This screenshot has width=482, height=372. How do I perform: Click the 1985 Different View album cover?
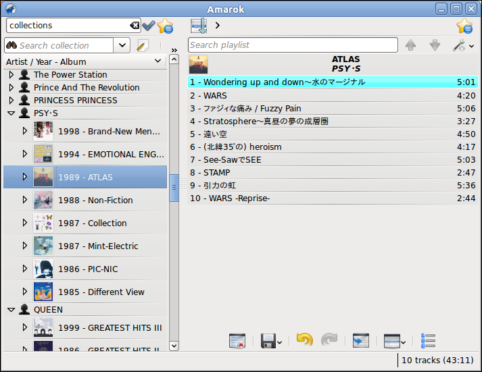point(43,292)
